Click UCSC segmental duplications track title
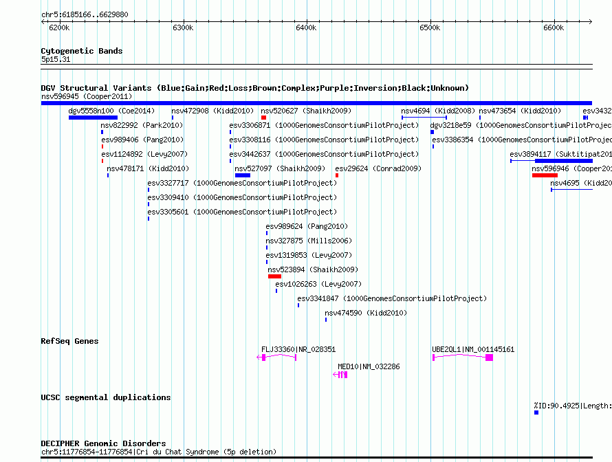The width and height of the screenshot is (612, 462). pos(106,397)
